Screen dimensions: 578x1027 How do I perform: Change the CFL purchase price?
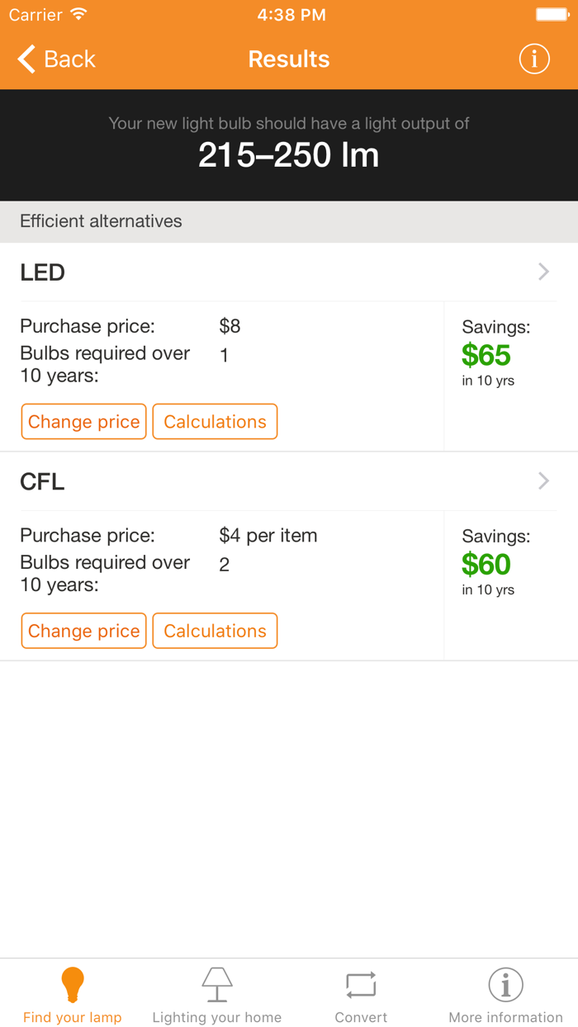click(x=83, y=631)
